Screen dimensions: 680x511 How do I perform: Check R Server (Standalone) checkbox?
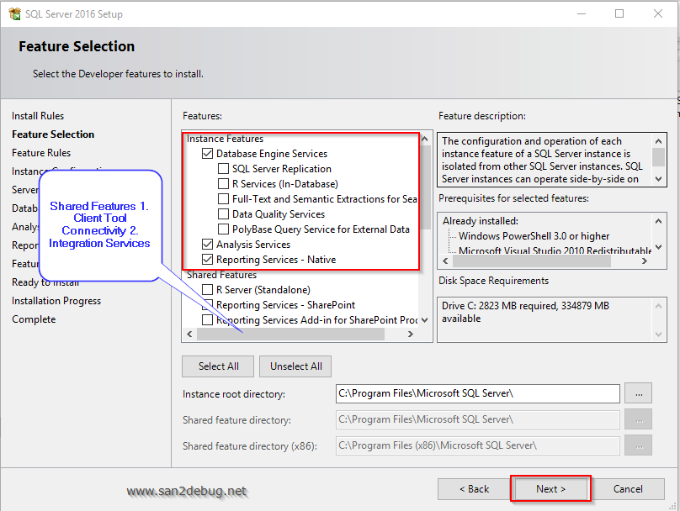point(207,290)
